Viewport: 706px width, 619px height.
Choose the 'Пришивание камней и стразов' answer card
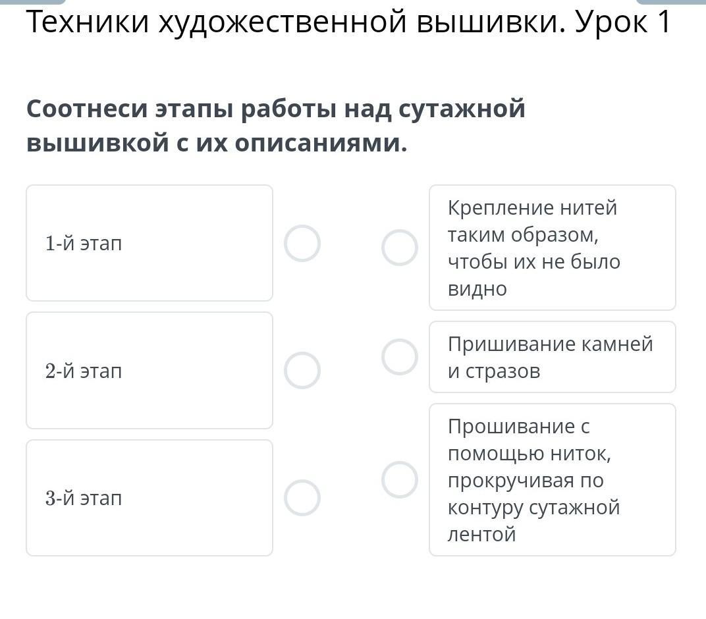[x=552, y=357]
